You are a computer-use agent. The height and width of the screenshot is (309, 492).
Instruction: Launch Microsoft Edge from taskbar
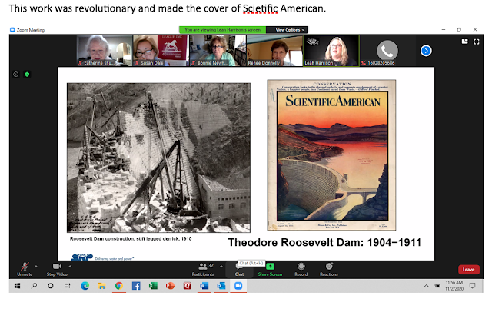[85, 286]
